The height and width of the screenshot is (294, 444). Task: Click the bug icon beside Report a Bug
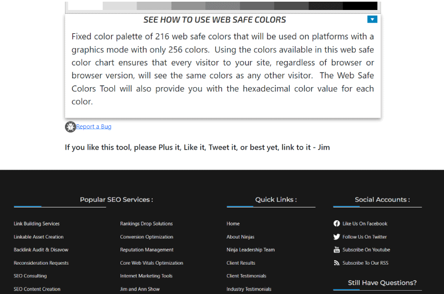pos(70,127)
